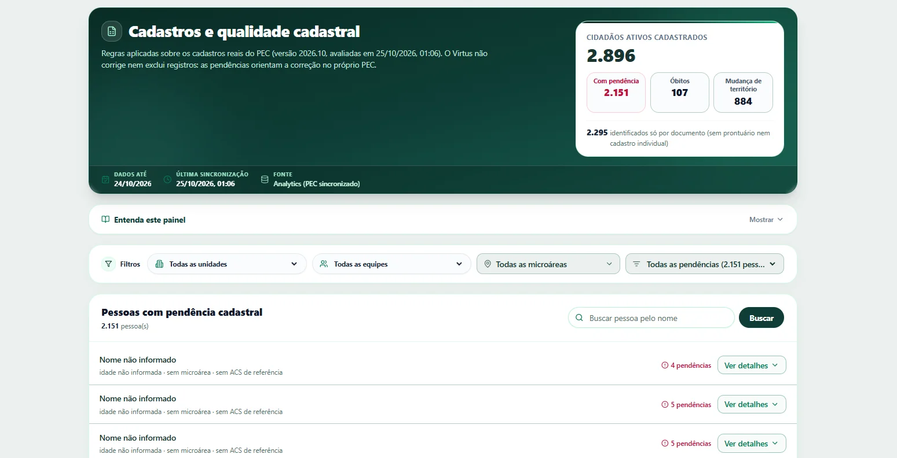Open the Todas as pendências dropdown
Viewport: 897px width, 458px height.
(705, 264)
